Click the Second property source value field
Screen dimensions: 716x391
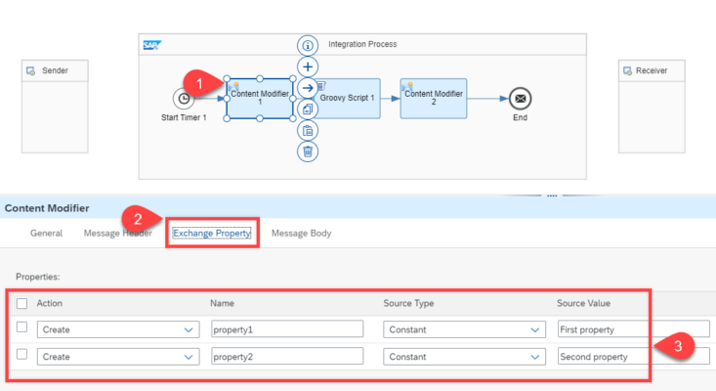pos(603,358)
